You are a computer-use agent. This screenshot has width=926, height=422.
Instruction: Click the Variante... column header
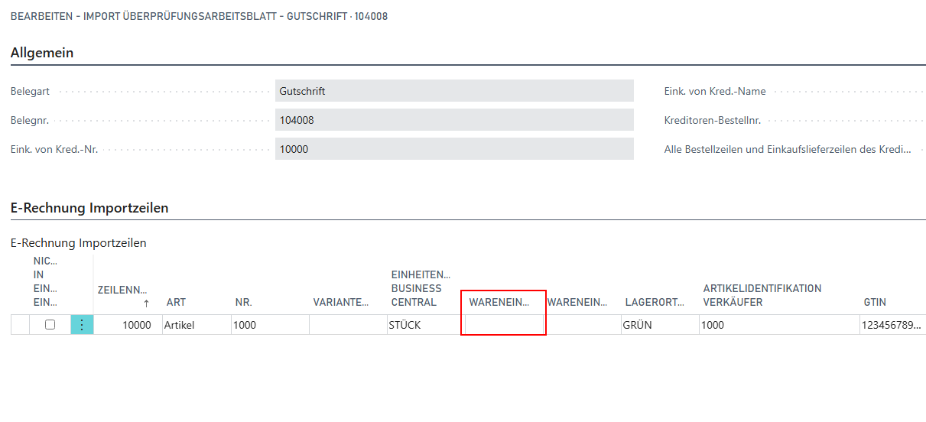[x=341, y=302]
